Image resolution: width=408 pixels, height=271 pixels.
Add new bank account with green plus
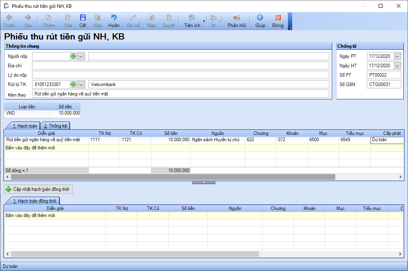coord(74,84)
